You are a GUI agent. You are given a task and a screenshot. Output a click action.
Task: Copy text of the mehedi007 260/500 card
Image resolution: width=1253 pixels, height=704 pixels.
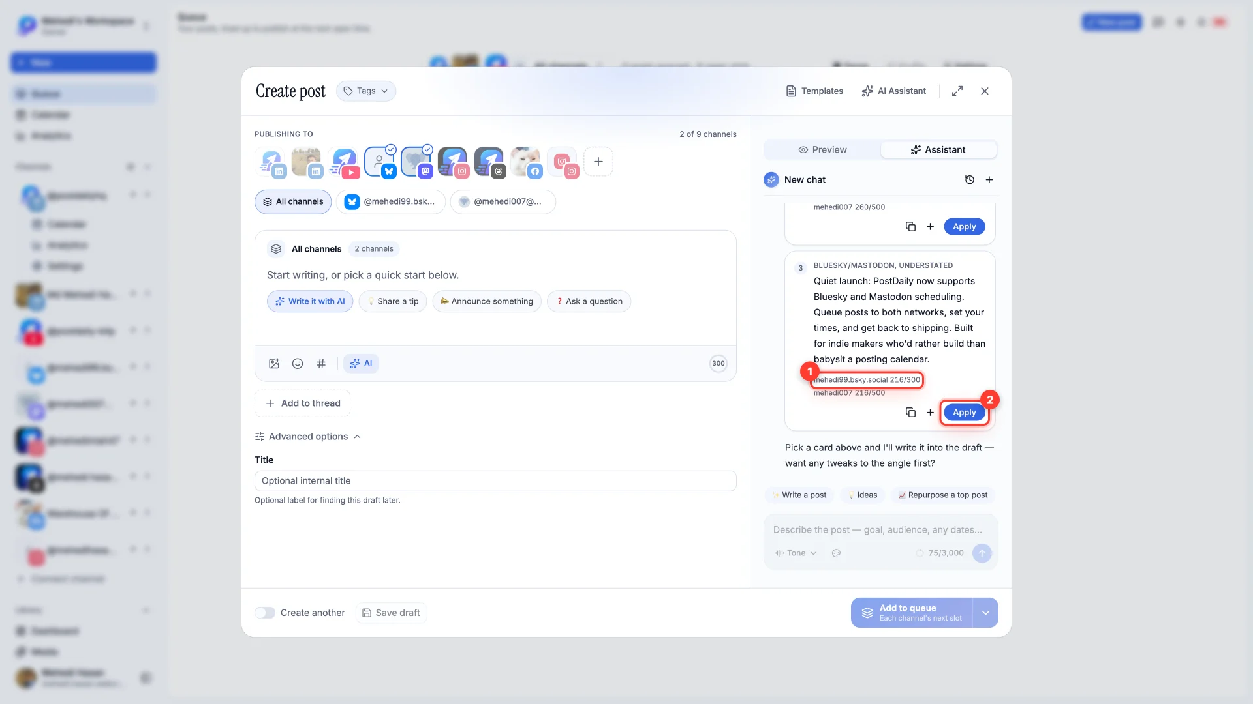click(910, 227)
